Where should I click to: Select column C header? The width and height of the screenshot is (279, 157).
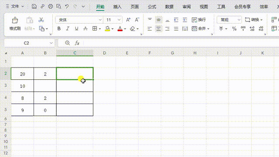point(75,53)
